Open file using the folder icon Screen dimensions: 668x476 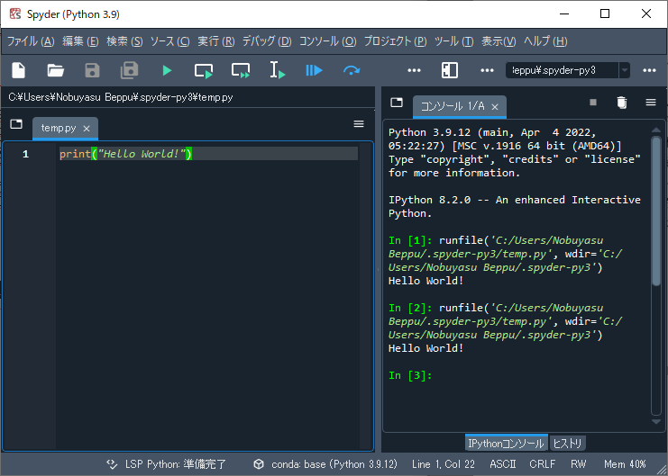56,70
